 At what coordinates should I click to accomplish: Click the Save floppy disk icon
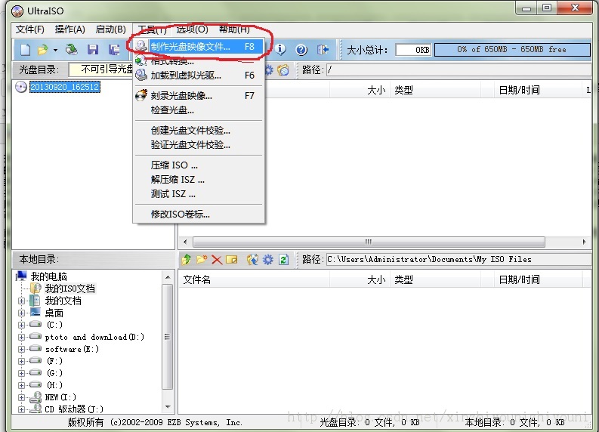(x=93, y=49)
